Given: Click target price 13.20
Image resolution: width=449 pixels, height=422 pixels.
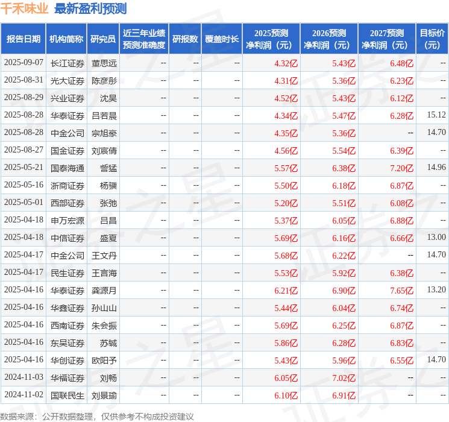Looking at the screenshot, I should 436,289.
